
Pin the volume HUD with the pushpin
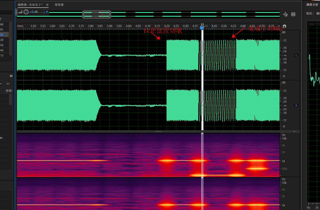[46, 12]
